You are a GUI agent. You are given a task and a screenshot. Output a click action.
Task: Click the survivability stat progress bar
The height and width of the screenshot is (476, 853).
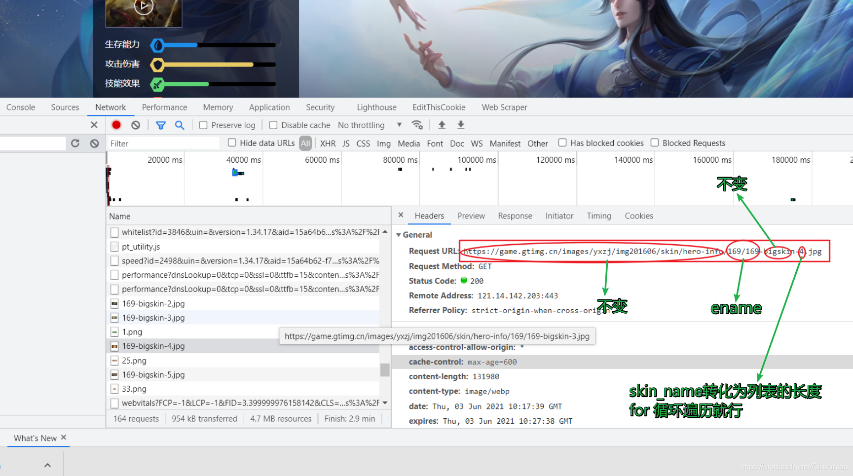pos(220,45)
